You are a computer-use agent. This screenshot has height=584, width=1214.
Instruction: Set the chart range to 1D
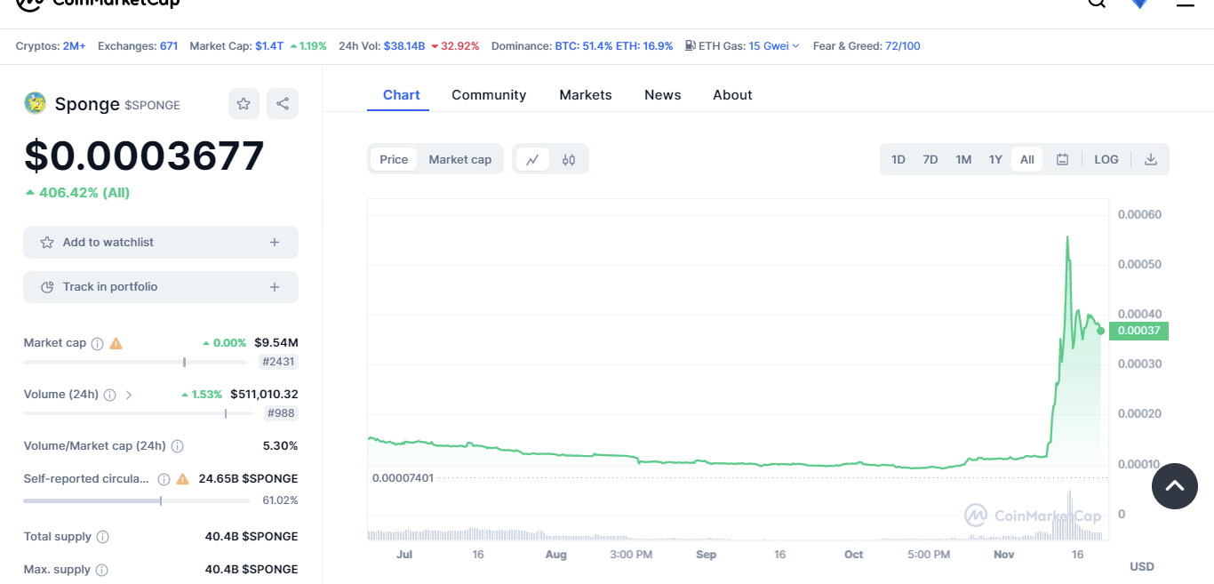[x=899, y=160]
